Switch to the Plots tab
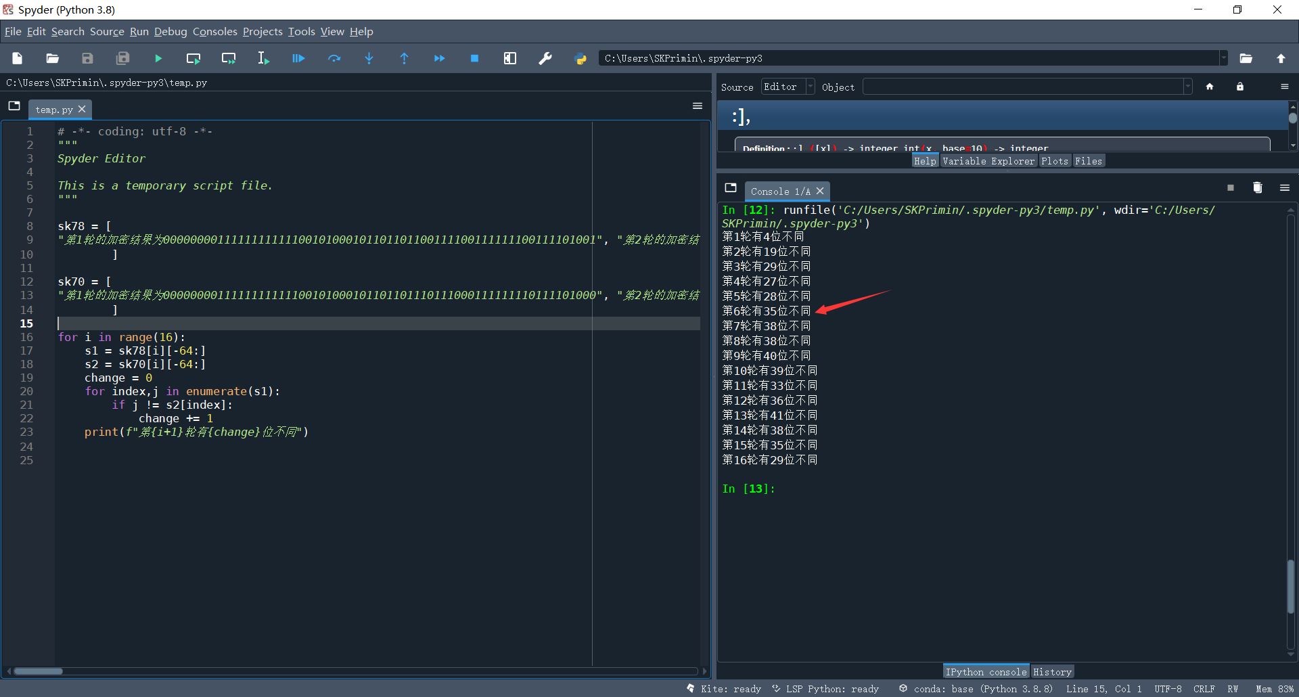Image resolution: width=1299 pixels, height=697 pixels. pyautogui.click(x=1055, y=161)
